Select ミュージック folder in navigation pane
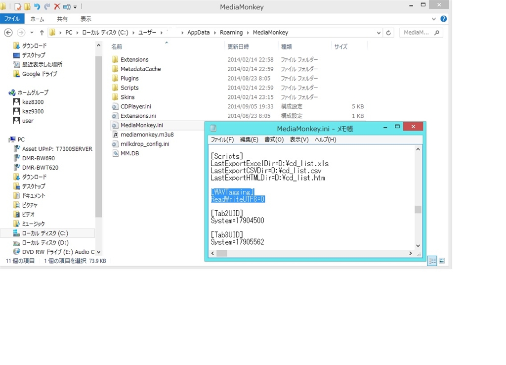 (29, 224)
